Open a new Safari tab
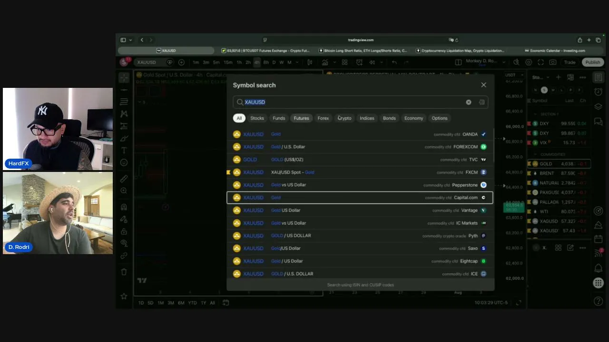The width and height of the screenshot is (609, 342). [589, 40]
